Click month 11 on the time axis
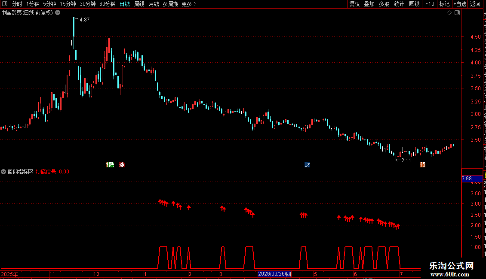This screenshot has width=486, height=279. pyautogui.click(x=52, y=274)
